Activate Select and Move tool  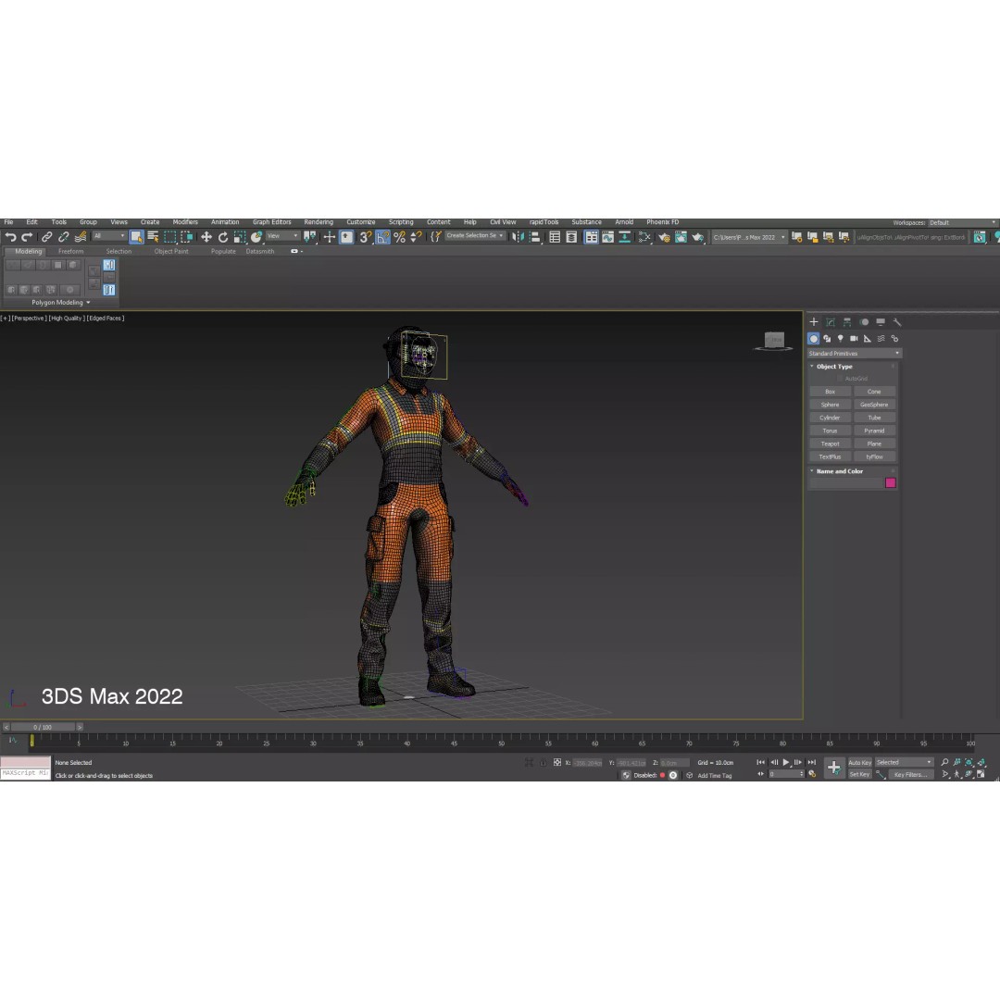tap(206, 237)
